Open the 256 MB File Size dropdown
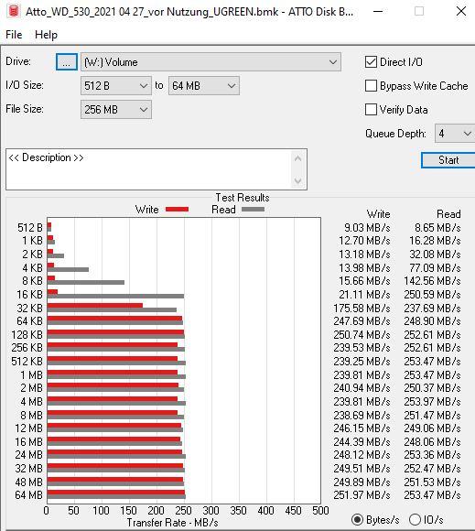 (116, 109)
